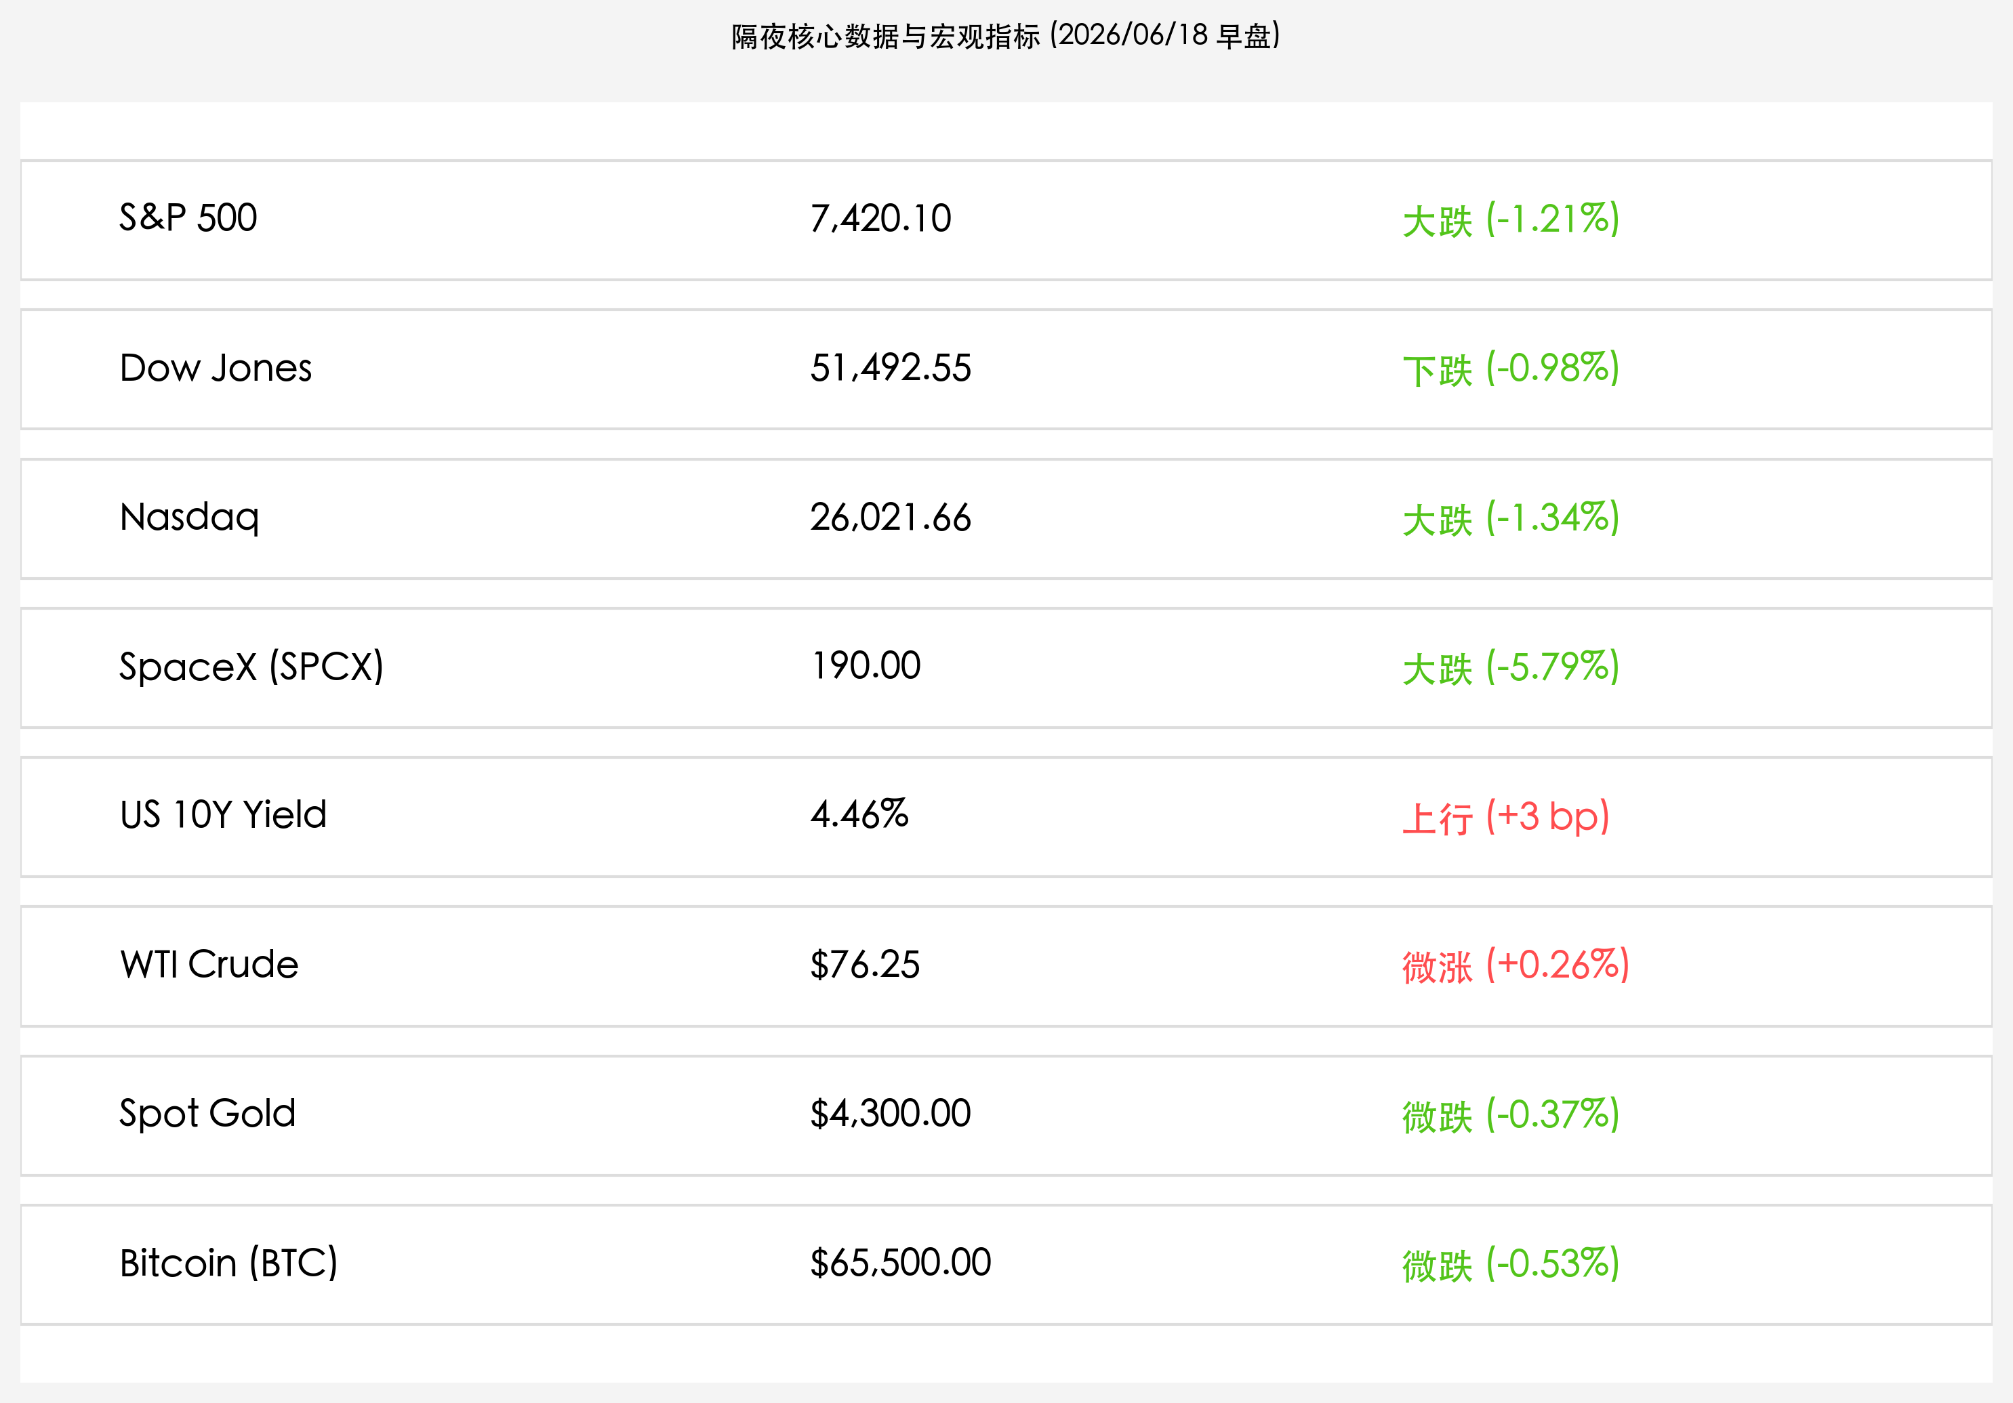Select the SpaceX (SPCX) row label
Viewport: 2013px width, 1403px height.
tap(251, 667)
